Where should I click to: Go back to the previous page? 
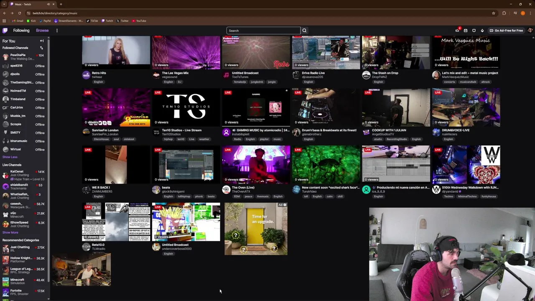(4, 13)
